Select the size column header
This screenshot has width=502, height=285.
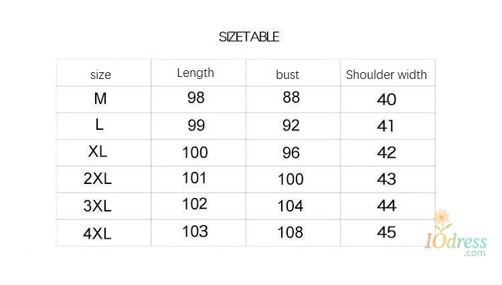tap(100, 75)
